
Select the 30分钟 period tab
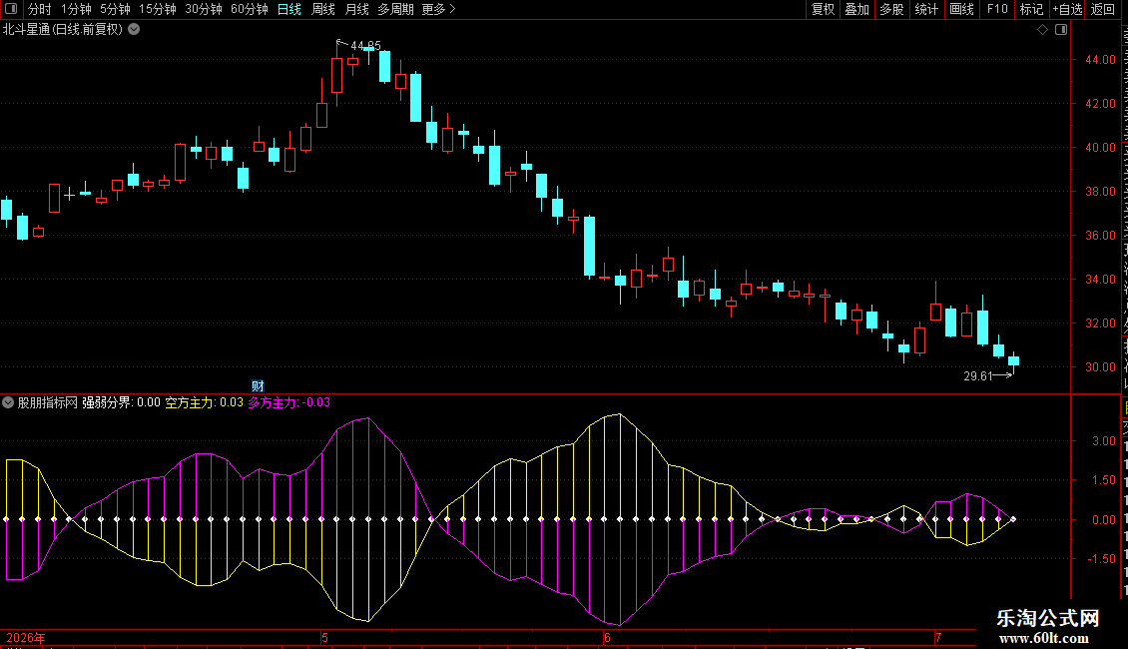tap(204, 9)
